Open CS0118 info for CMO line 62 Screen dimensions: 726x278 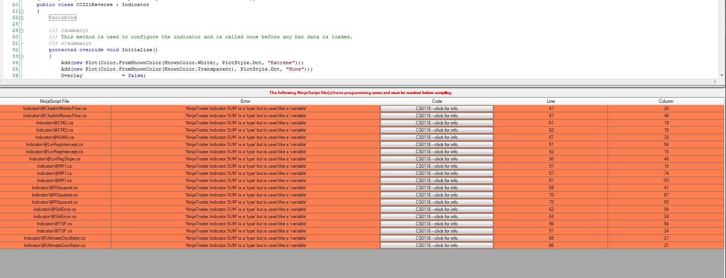point(437,130)
